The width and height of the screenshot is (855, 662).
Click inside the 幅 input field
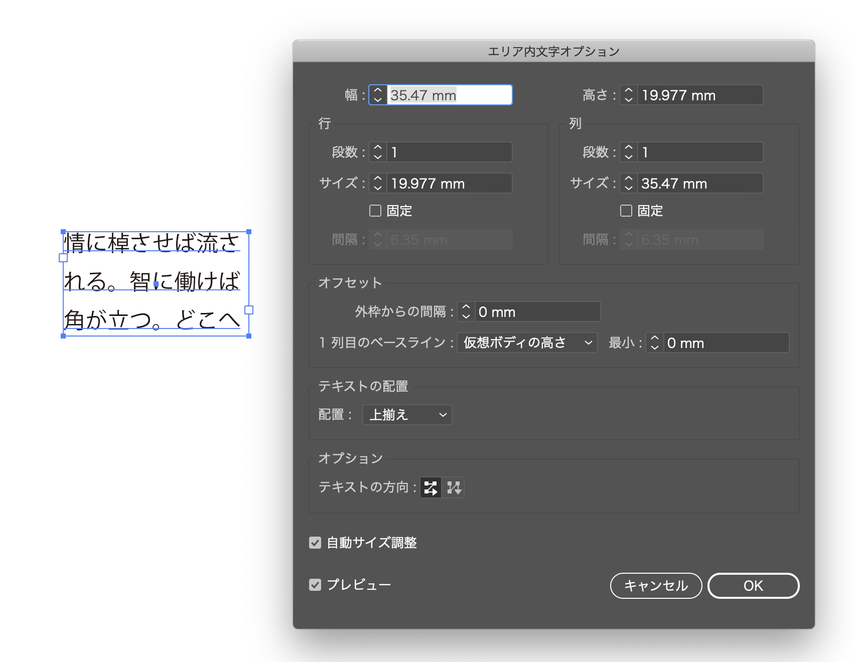point(447,95)
